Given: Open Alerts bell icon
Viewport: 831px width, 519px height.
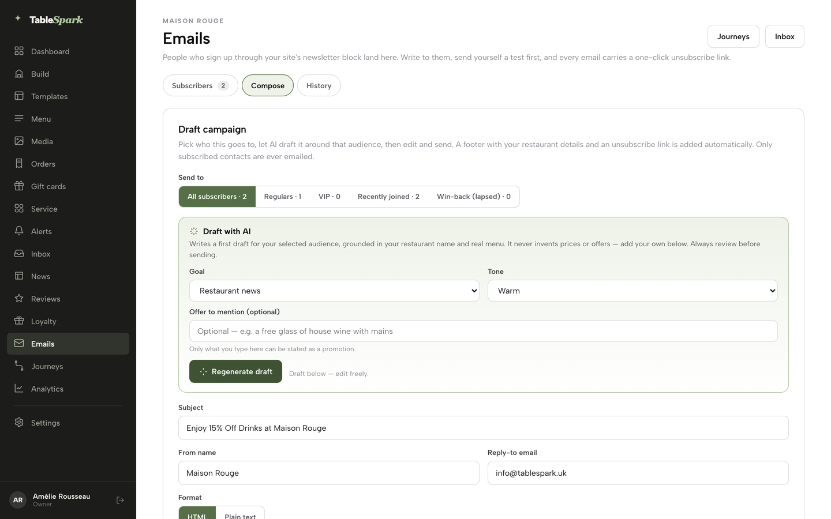Looking at the screenshot, I should (19, 231).
